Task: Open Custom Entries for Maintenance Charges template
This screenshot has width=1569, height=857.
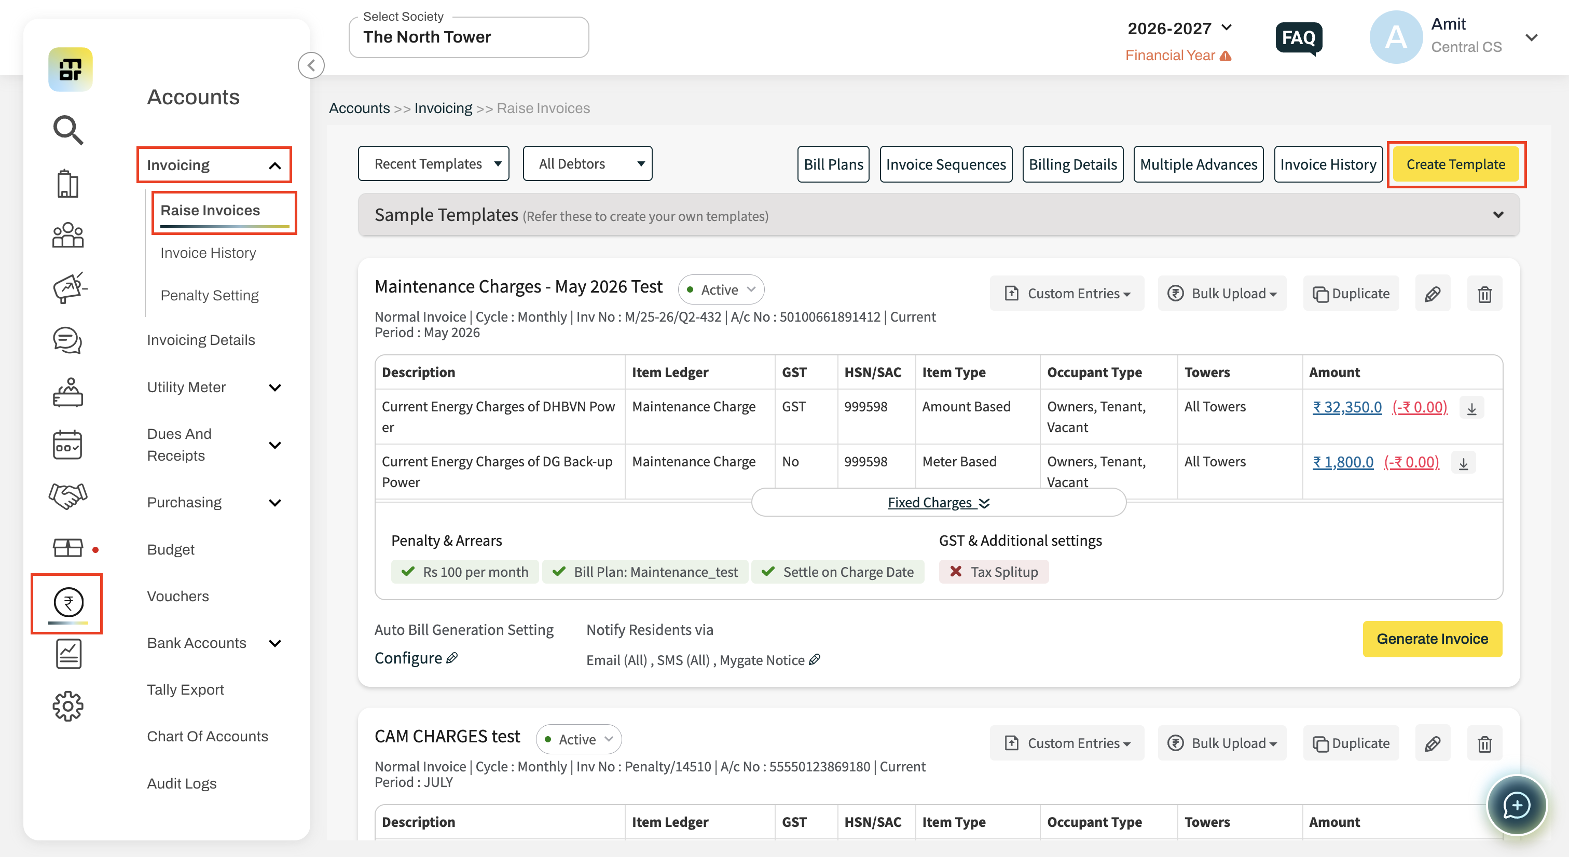Action: 1067,294
